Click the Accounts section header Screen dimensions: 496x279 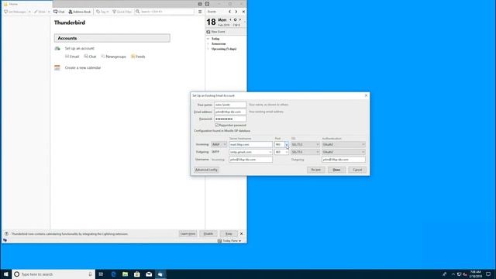[x=112, y=38]
